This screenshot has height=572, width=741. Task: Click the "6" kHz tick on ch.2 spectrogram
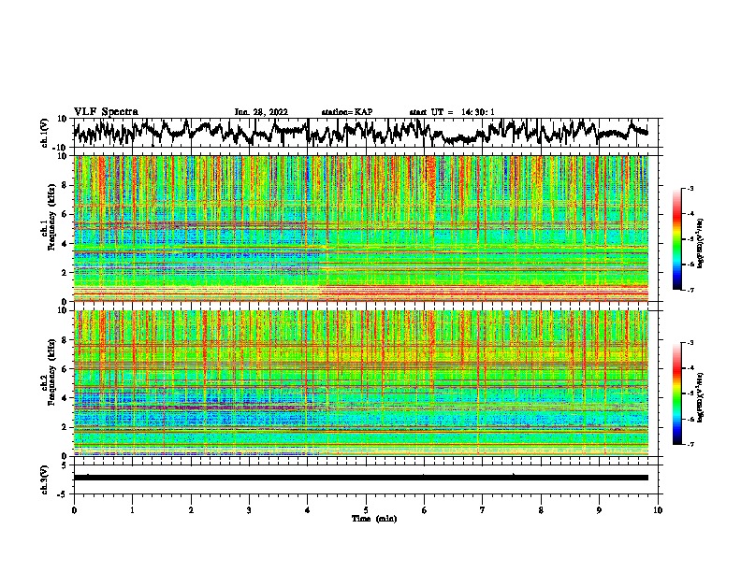[x=65, y=369]
